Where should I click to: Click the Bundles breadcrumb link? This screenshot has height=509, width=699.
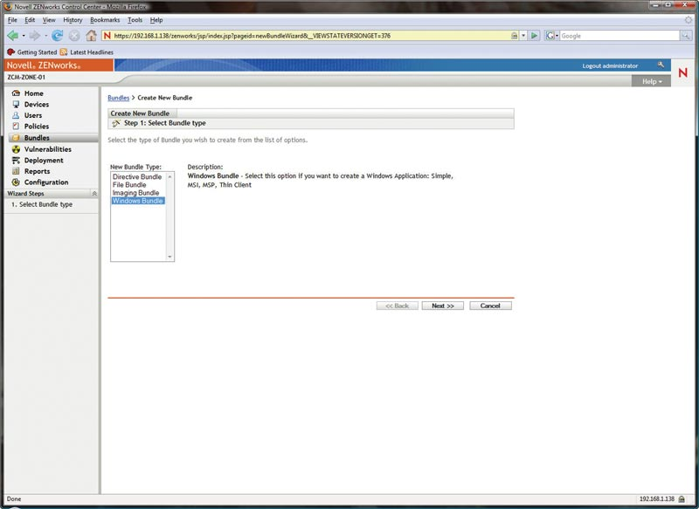click(119, 98)
